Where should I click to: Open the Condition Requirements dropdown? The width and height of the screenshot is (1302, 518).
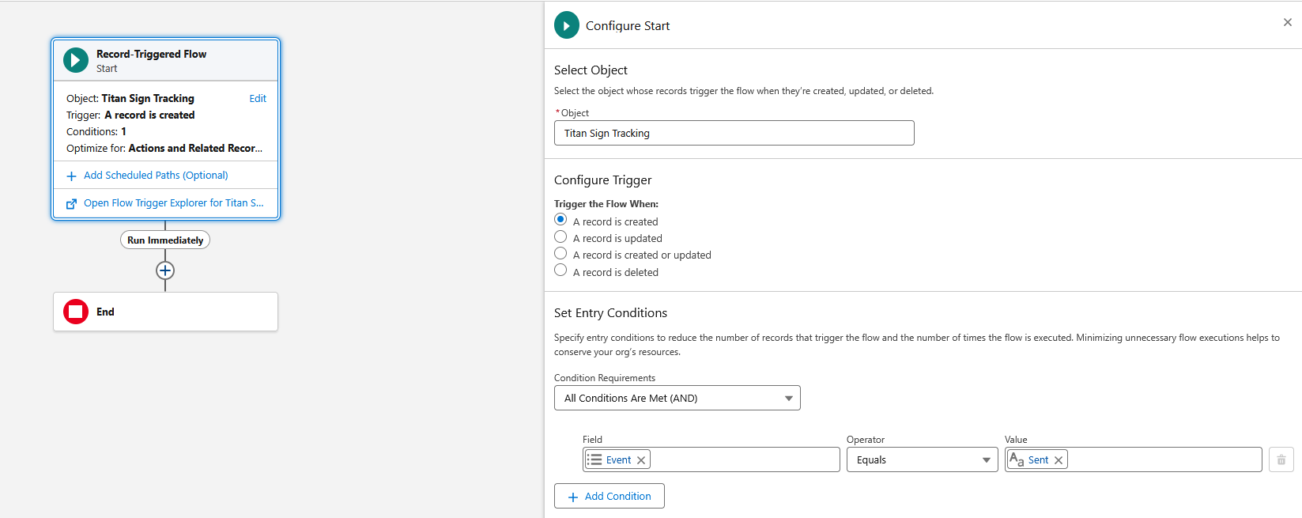tap(677, 398)
